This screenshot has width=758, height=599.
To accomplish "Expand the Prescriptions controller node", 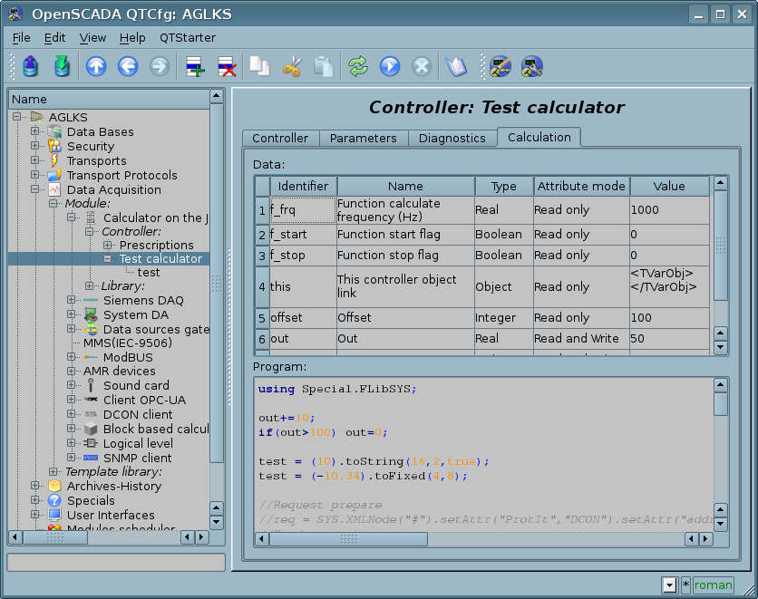I will pyautogui.click(x=108, y=245).
